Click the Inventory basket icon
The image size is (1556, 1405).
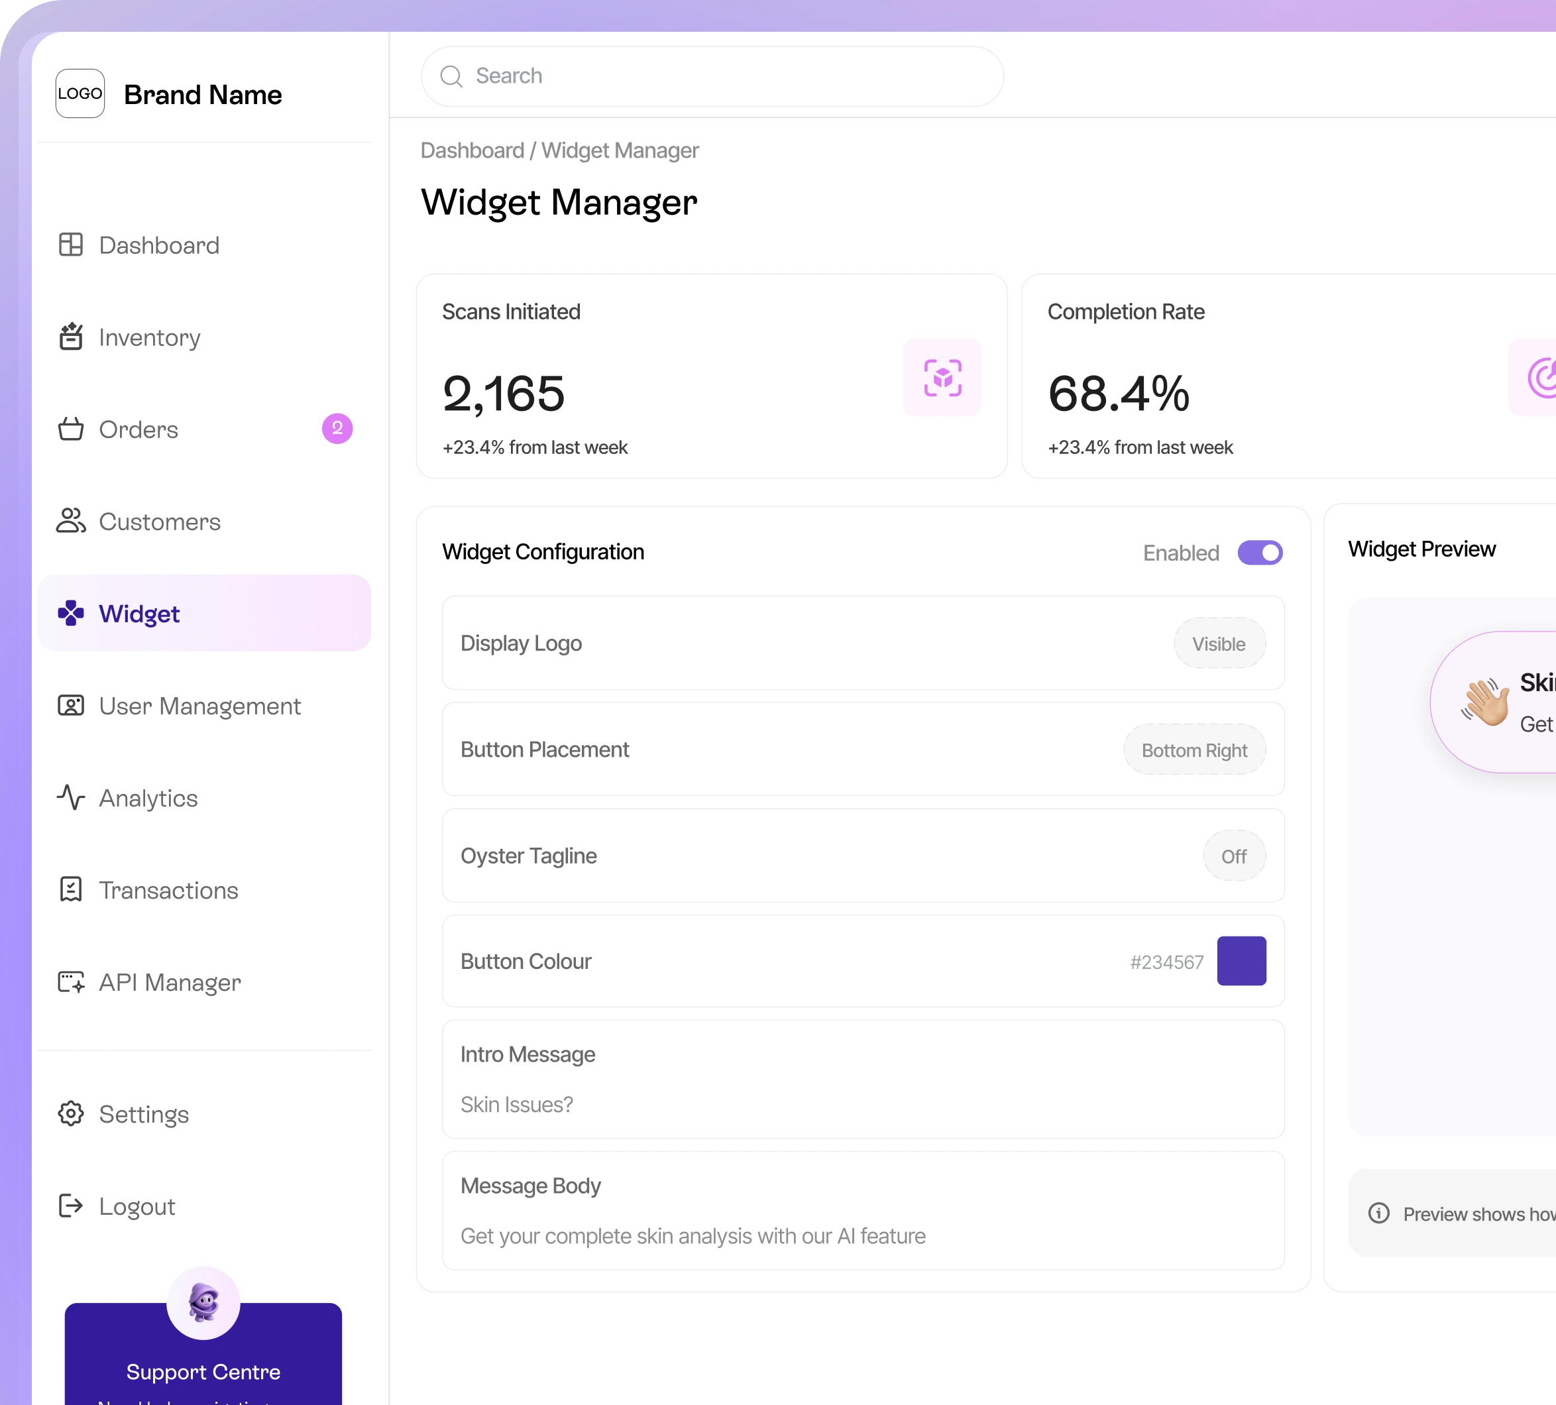click(x=70, y=338)
